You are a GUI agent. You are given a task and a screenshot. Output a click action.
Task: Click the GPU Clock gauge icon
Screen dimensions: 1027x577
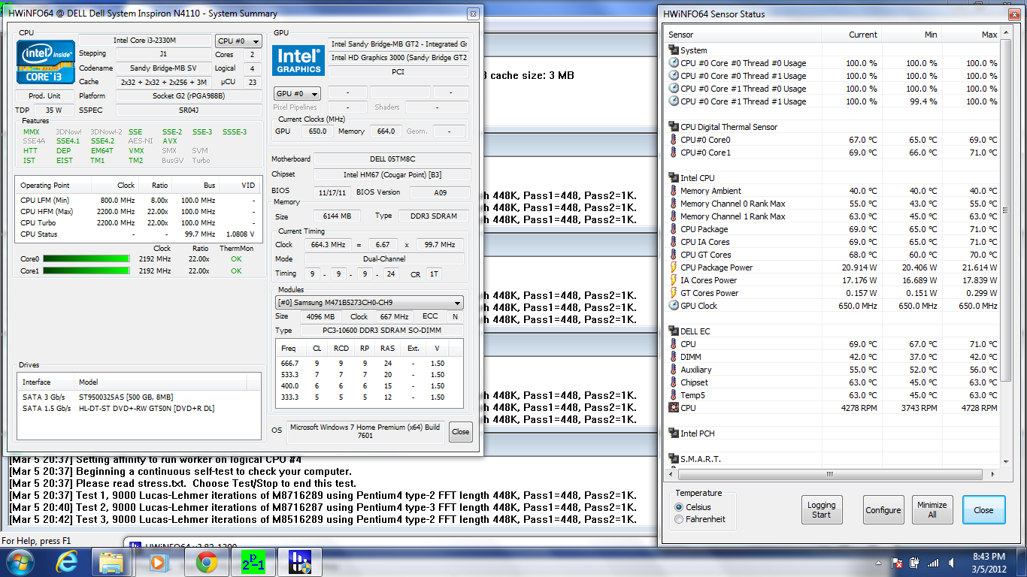(x=674, y=306)
